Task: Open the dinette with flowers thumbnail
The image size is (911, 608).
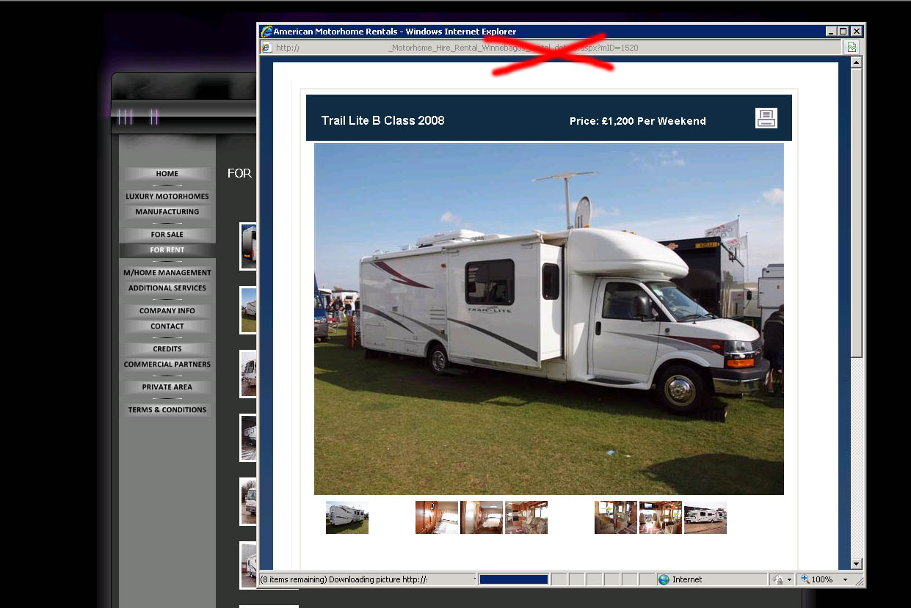Action: click(616, 517)
